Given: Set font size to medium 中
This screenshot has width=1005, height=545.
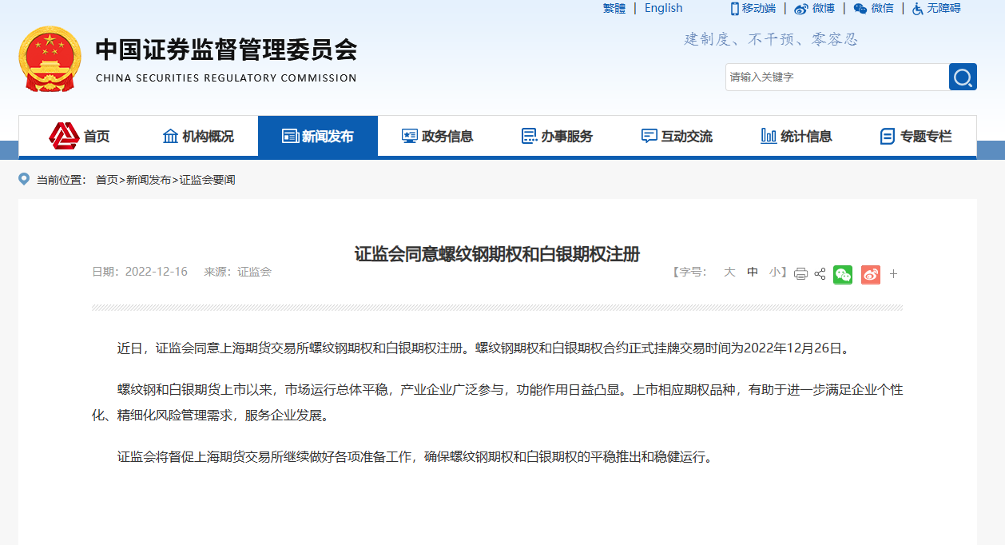Looking at the screenshot, I should coord(752,272).
